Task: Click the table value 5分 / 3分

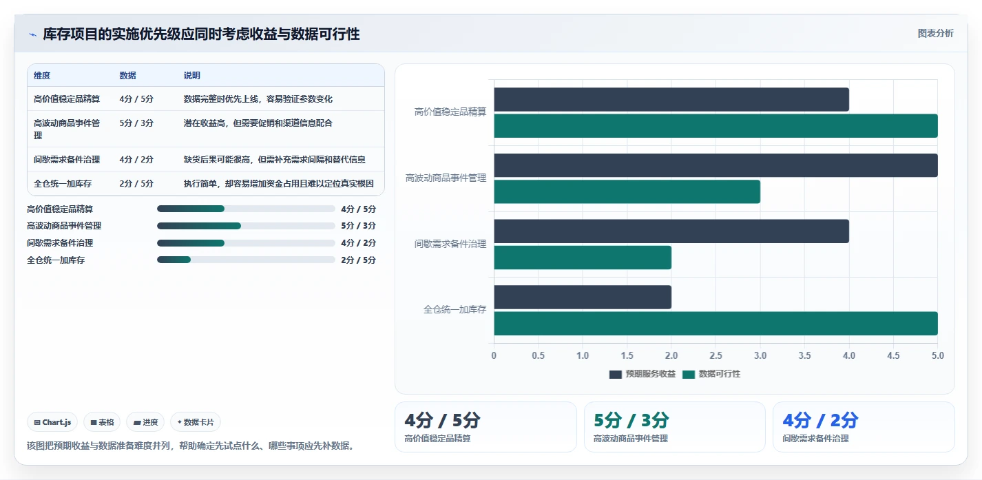Action: [136, 123]
